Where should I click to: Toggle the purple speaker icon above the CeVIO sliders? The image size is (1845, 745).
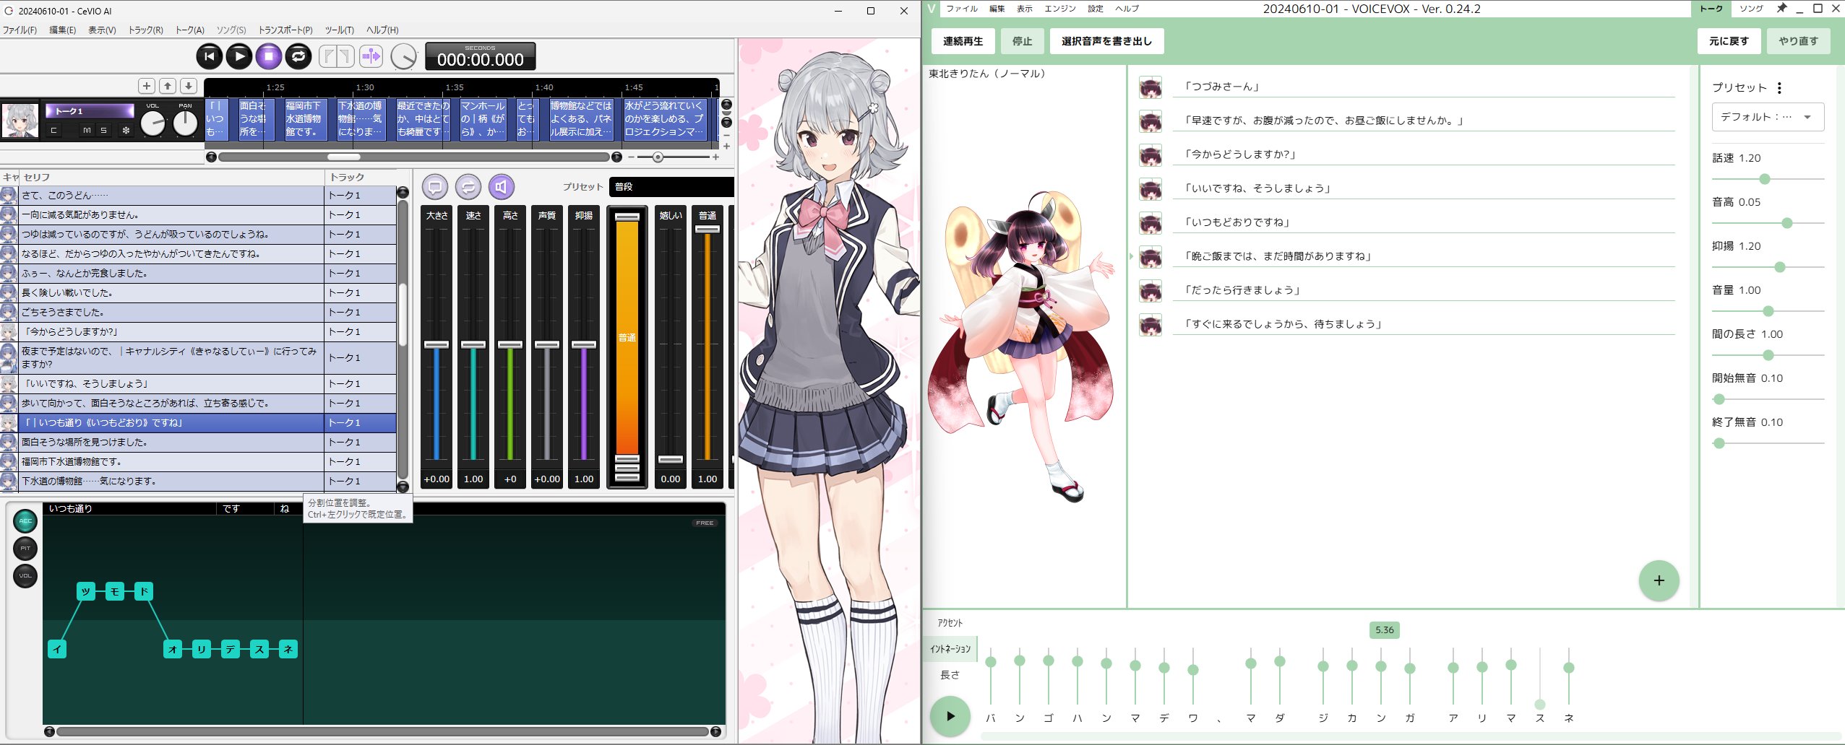pos(502,187)
